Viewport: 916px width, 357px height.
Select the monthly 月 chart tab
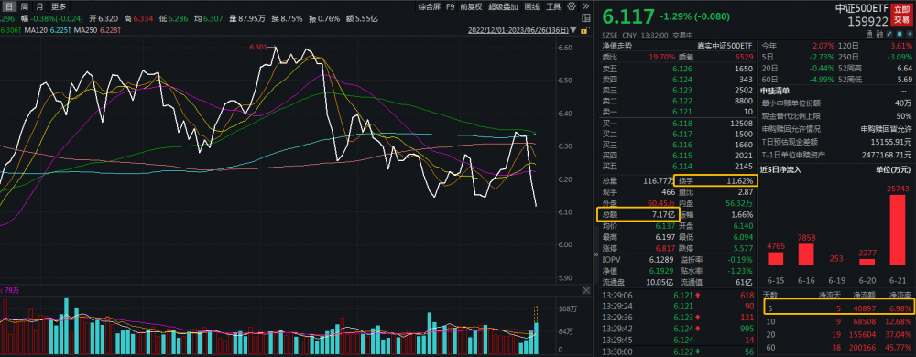point(39,7)
